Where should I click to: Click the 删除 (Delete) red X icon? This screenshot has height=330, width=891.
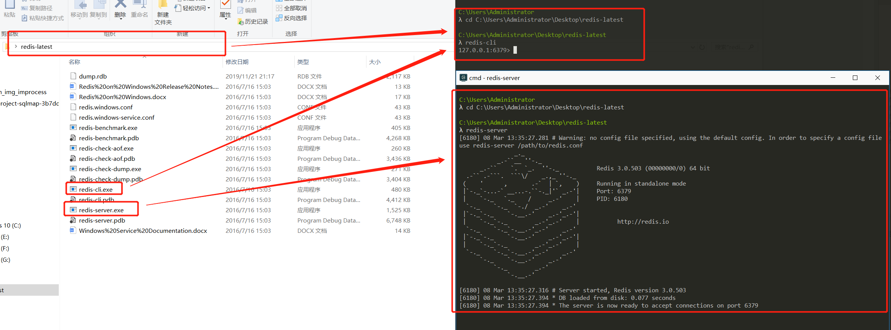tap(120, 4)
